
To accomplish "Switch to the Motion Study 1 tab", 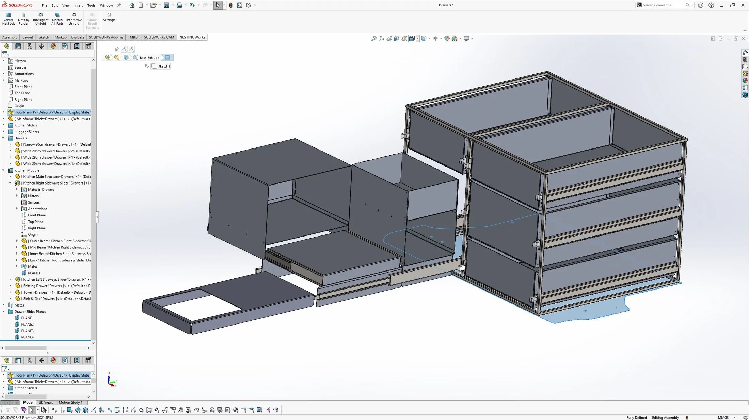I will click(70, 402).
